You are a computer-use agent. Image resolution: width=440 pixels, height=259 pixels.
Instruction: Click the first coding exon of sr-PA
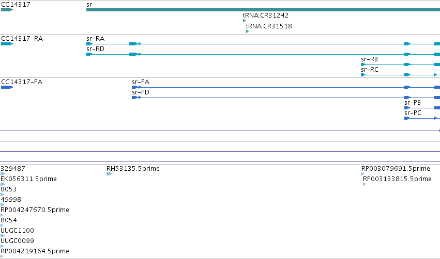[135, 87]
